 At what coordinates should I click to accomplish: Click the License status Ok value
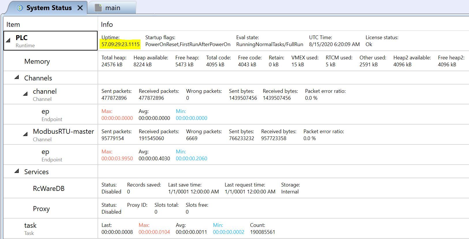369,44
